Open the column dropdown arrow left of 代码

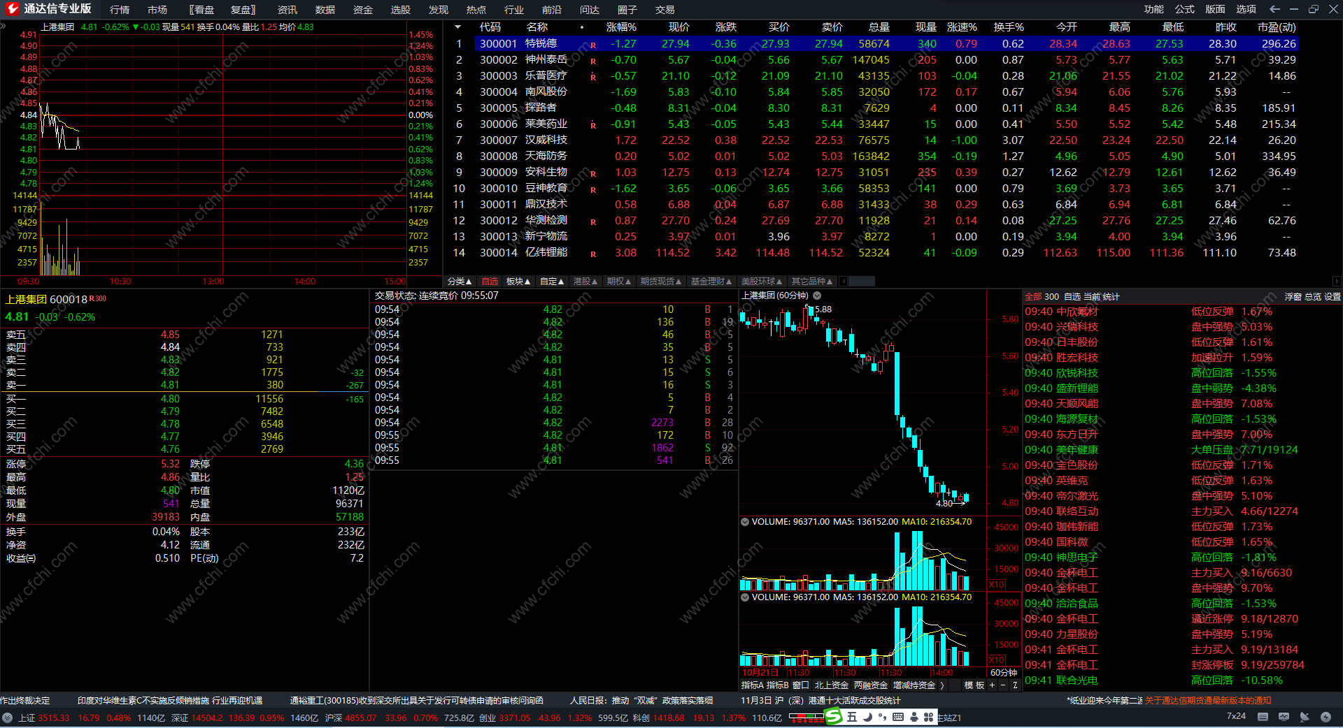[x=457, y=27]
